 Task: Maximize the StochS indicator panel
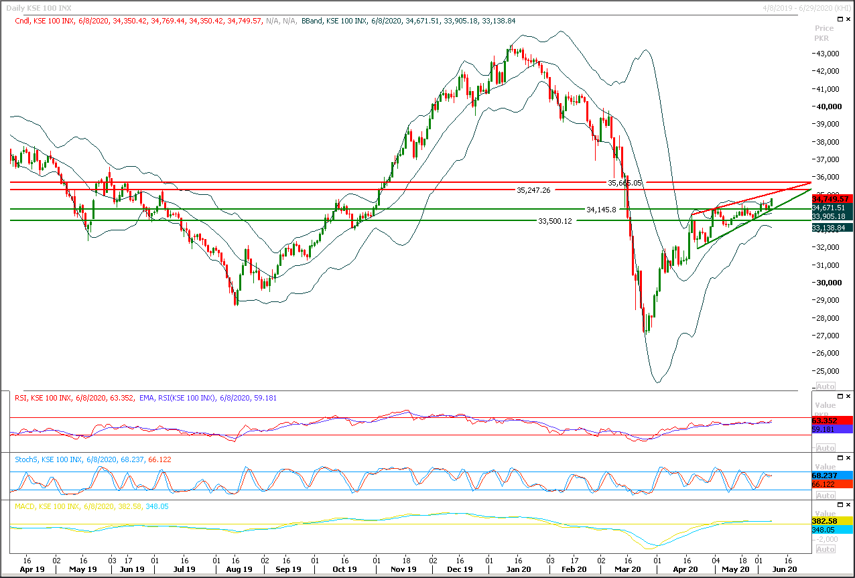[840, 459]
